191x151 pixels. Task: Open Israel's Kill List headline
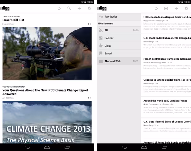[x=13, y=20]
